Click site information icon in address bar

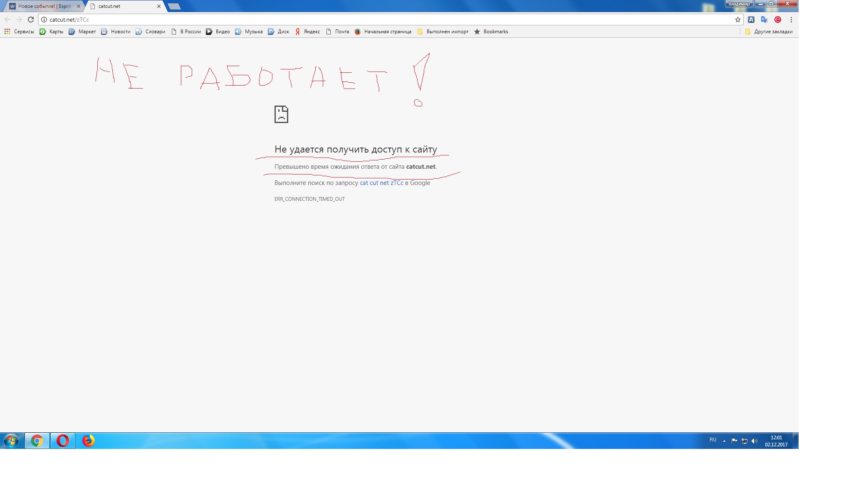click(44, 20)
